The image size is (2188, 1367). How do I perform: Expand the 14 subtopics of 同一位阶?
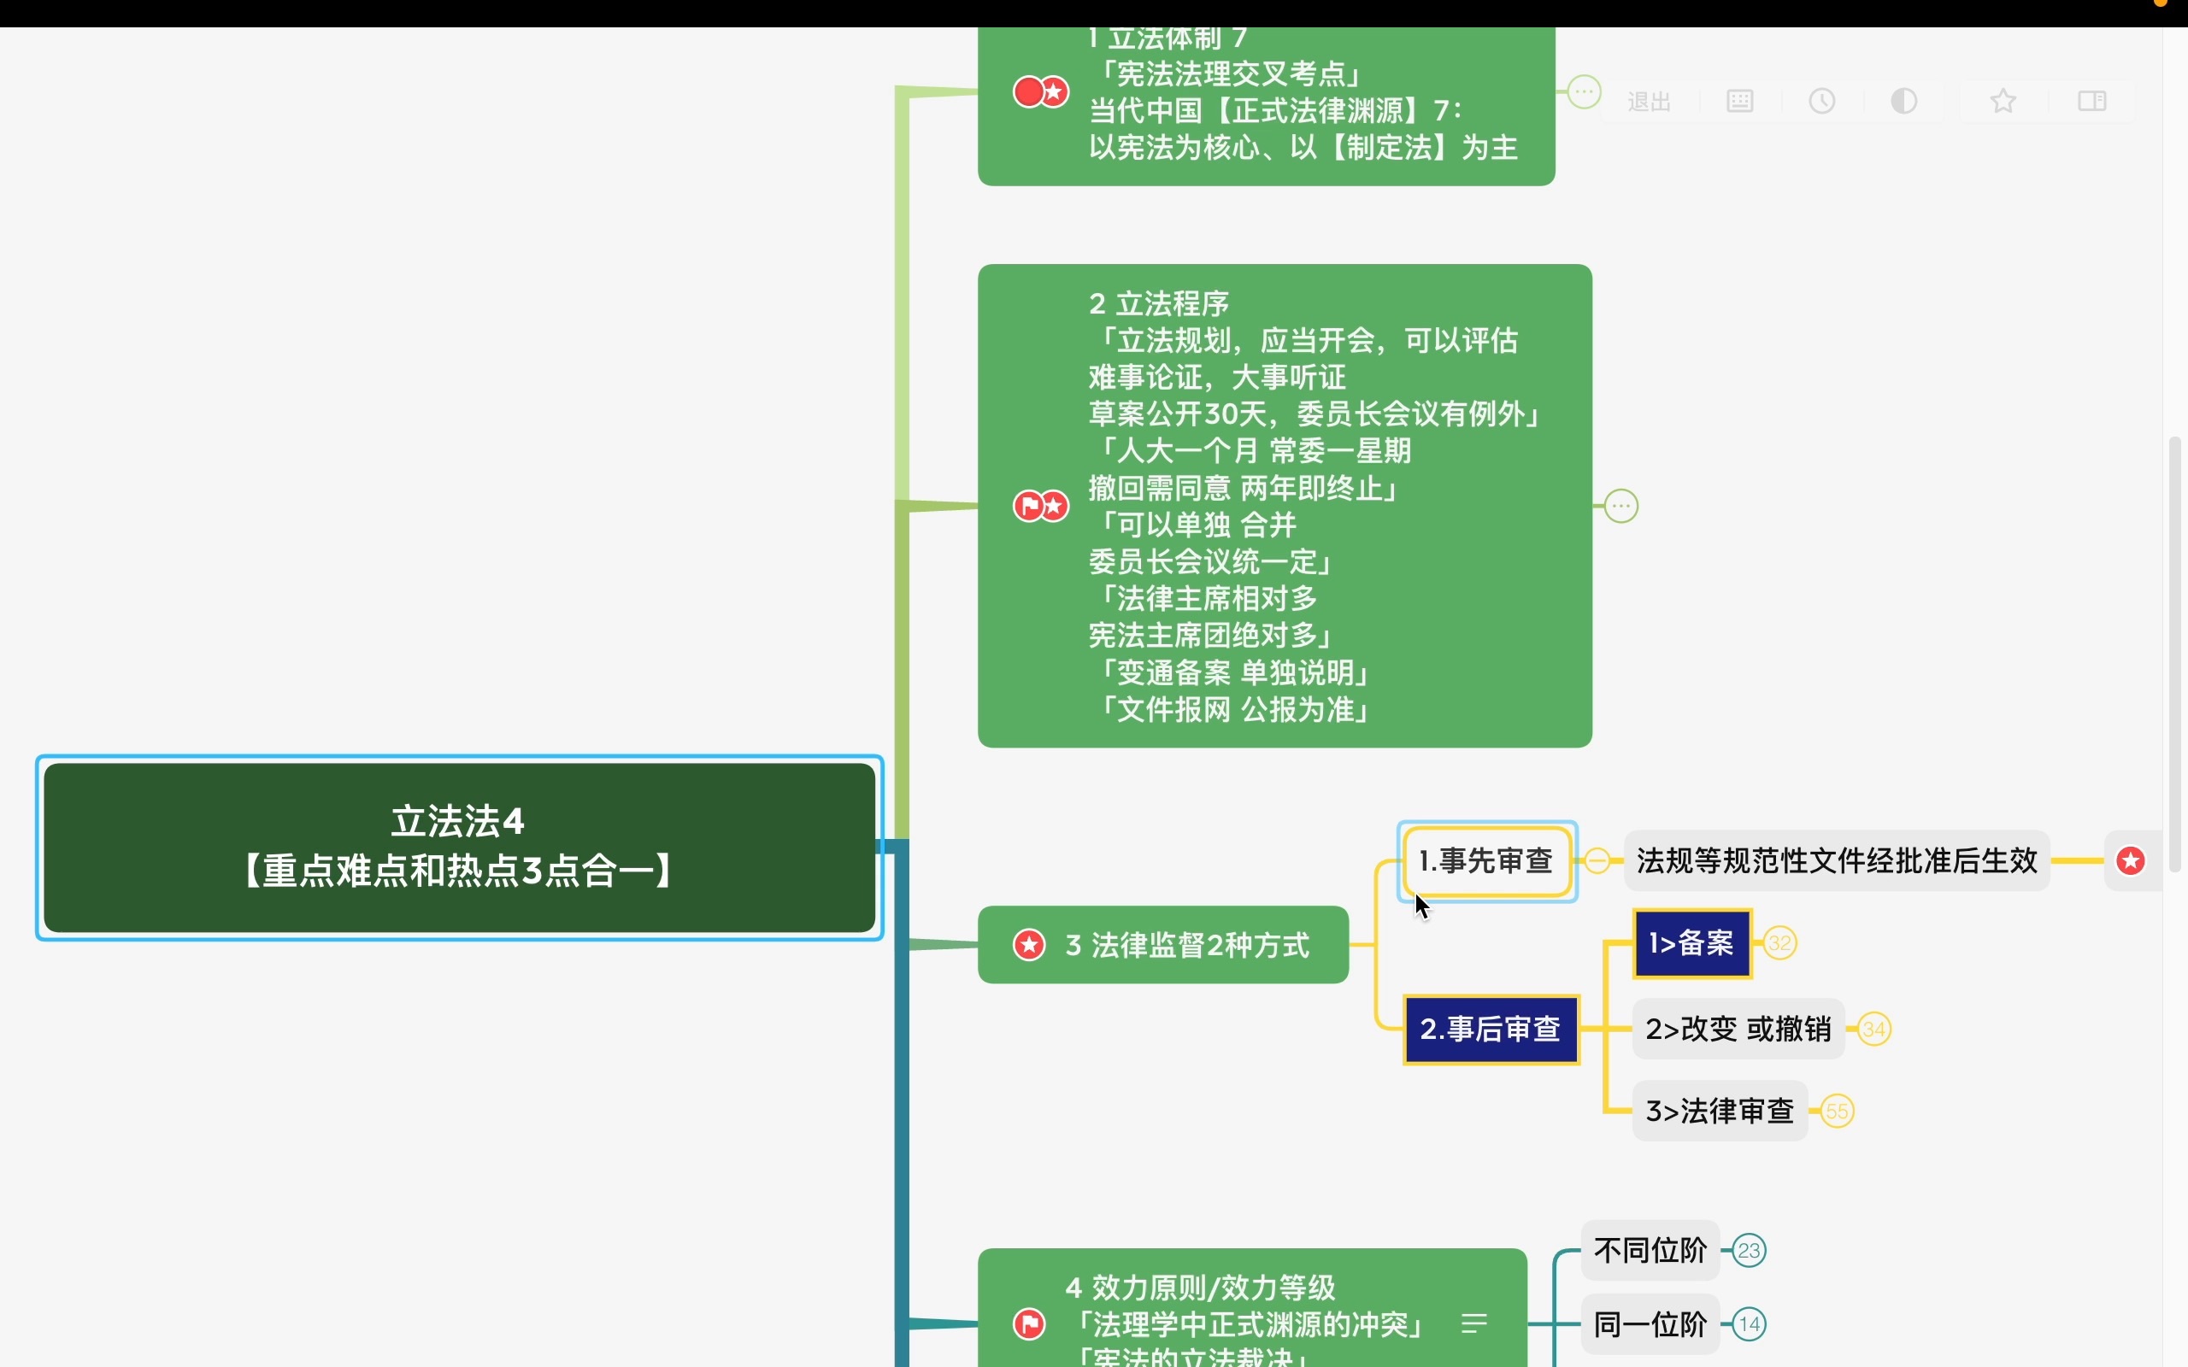coord(1750,1325)
